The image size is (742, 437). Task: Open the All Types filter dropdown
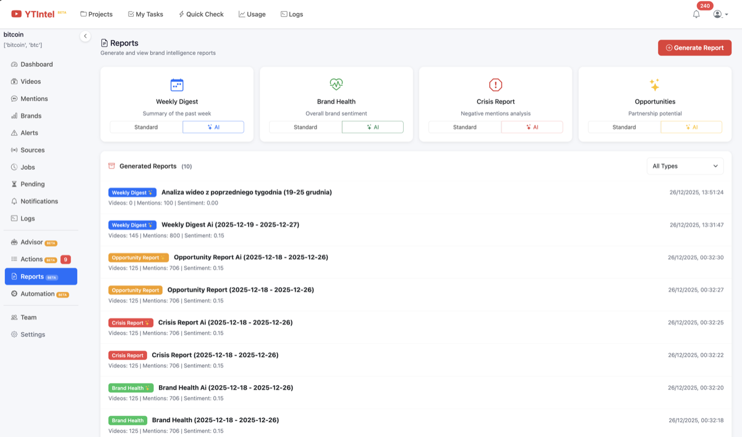point(684,166)
